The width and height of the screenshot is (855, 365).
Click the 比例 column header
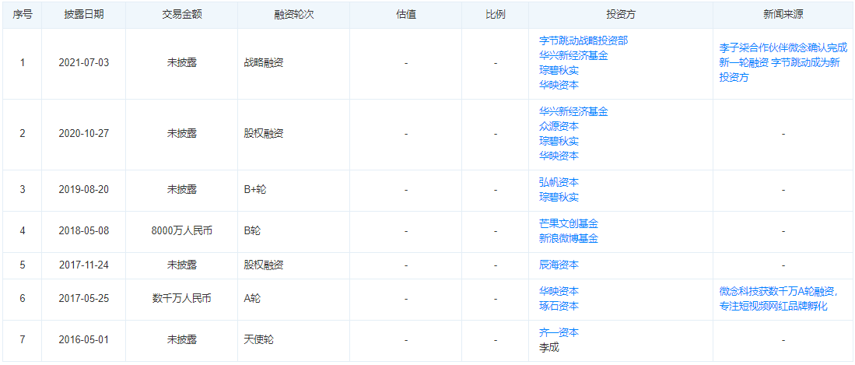[x=495, y=15]
